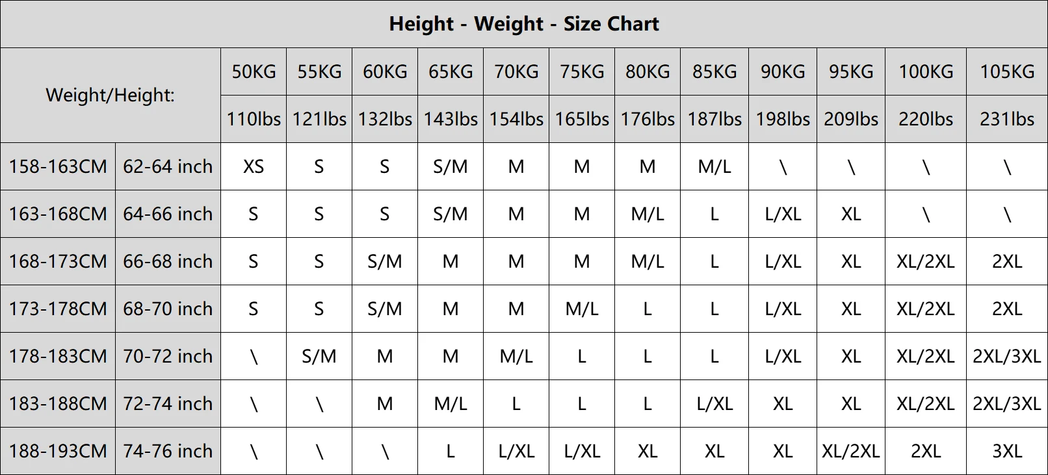Image resolution: width=1048 pixels, height=475 pixels.
Task: Click the Height - Weight - Size Chart title
Action: (x=523, y=24)
